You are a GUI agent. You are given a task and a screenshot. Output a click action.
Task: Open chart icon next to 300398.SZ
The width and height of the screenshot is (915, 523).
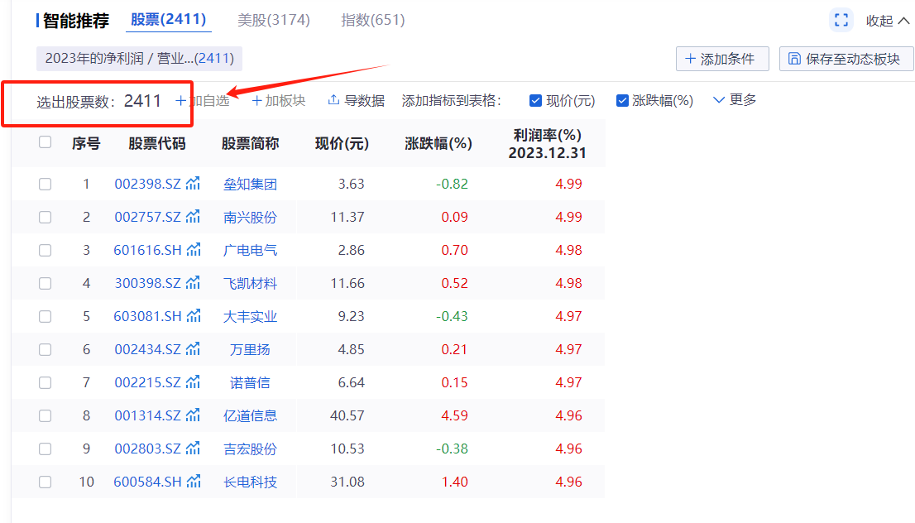193,283
